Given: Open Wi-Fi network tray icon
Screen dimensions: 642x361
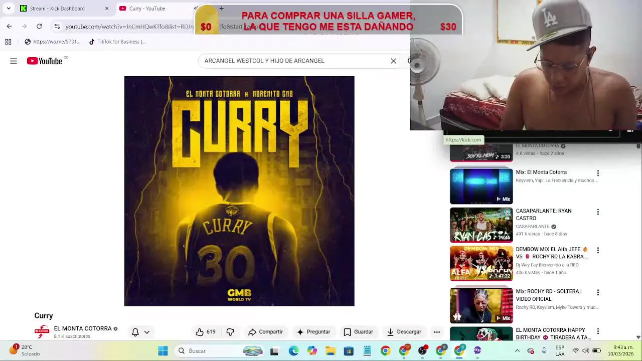Looking at the screenshot, I should 576,351.
